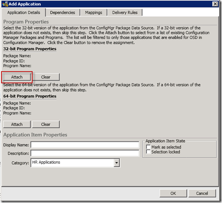Click the Display Name label
Viewport: 222px width, 203px height.
(16, 145)
